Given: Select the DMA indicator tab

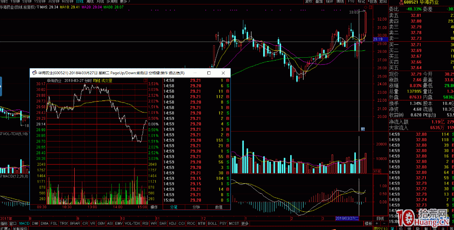Looking at the screenshot, I should pyautogui.click(x=44, y=223).
